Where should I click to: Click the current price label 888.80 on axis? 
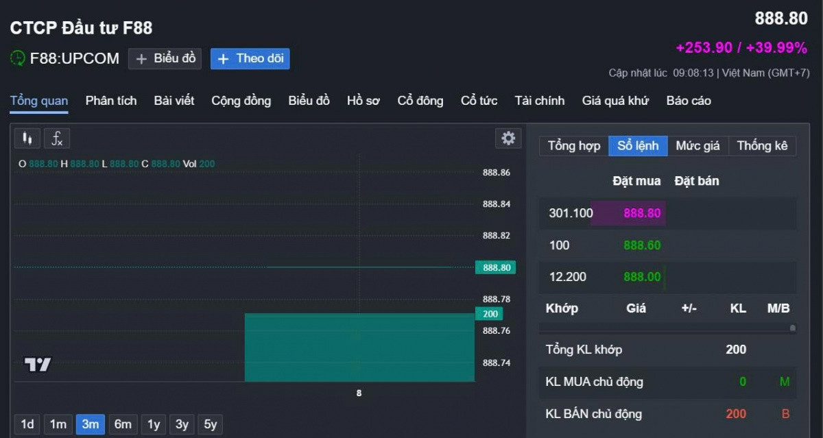tap(495, 267)
